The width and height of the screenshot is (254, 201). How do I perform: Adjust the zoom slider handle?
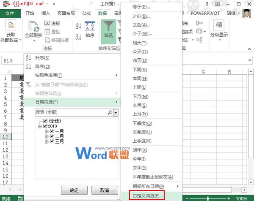(x=208, y=198)
